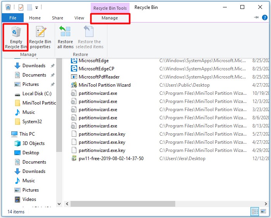Switch to Large icons view in status bar
Viewport: 271px width, 218px height.
[263, 211]
